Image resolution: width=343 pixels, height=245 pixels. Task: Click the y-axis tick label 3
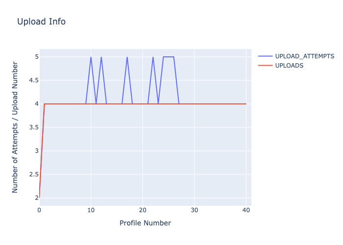click(35, 151)
